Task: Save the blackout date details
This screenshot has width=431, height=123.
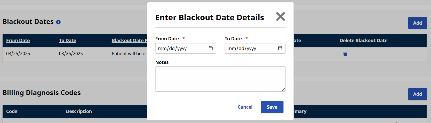Action: pos(272,107)
